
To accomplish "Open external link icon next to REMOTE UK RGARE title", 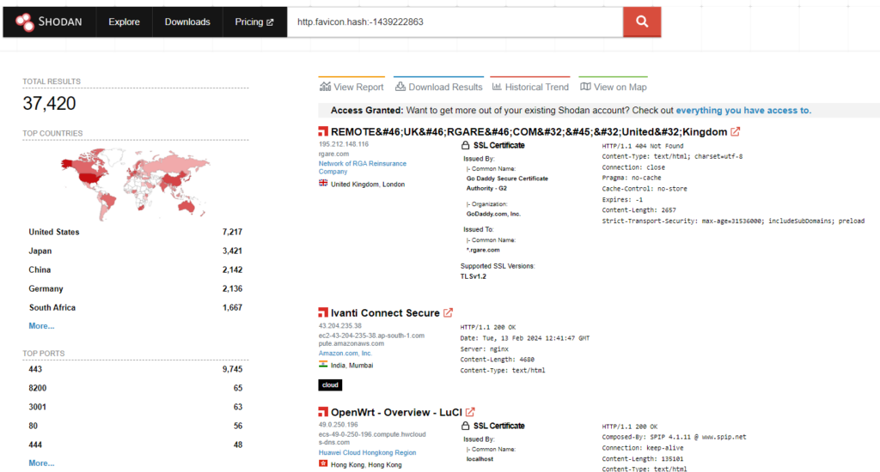I will (x=736, y=132).
